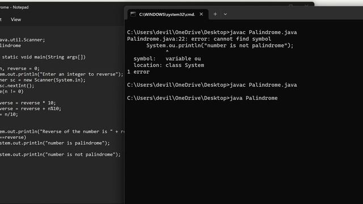Image resolution: width=363 pixels, height=204 pixels.
Task: Click the second 'javac Palindrome.java' command
Action: tap(263, 85)
